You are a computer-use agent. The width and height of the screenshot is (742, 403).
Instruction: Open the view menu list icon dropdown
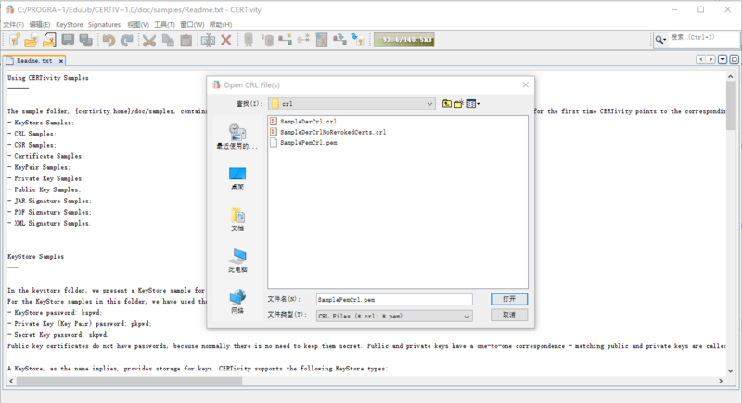click(x=473, y=103)
